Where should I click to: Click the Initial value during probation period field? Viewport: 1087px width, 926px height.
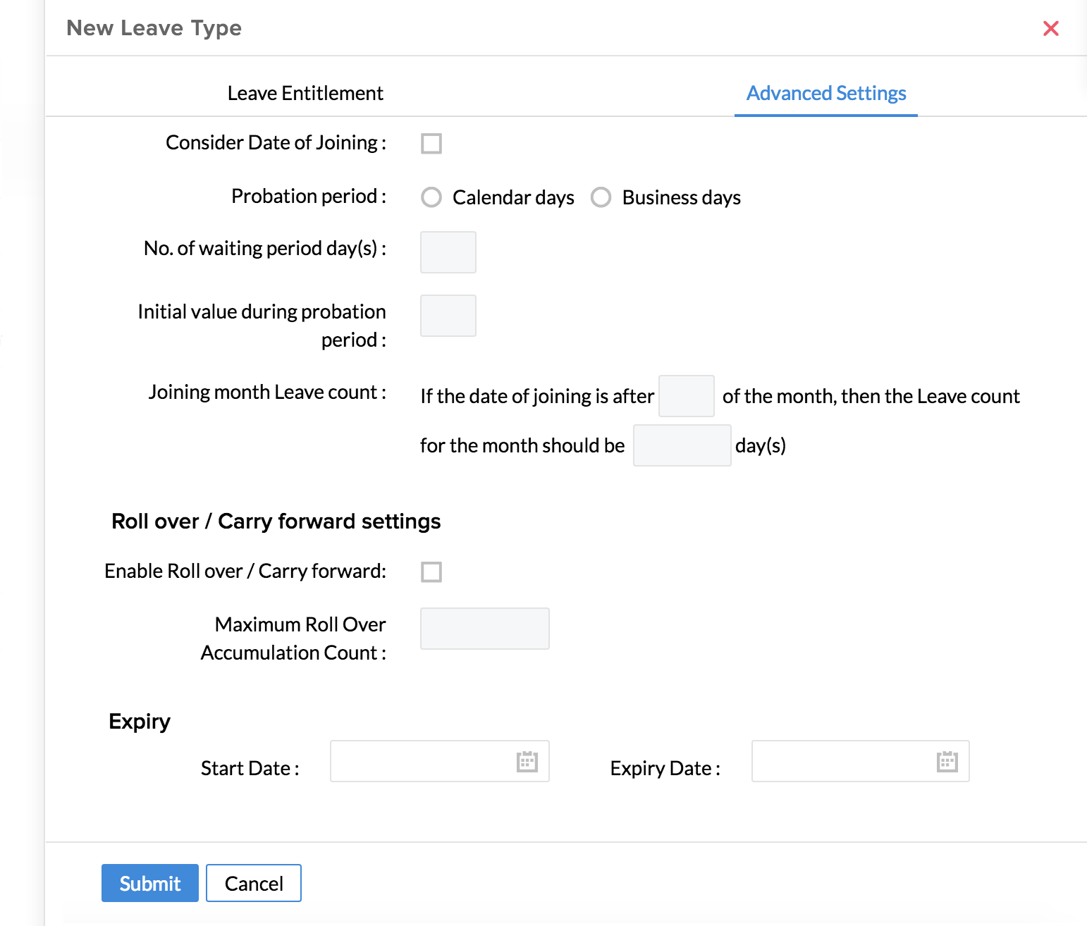click(x=448, y=316)
